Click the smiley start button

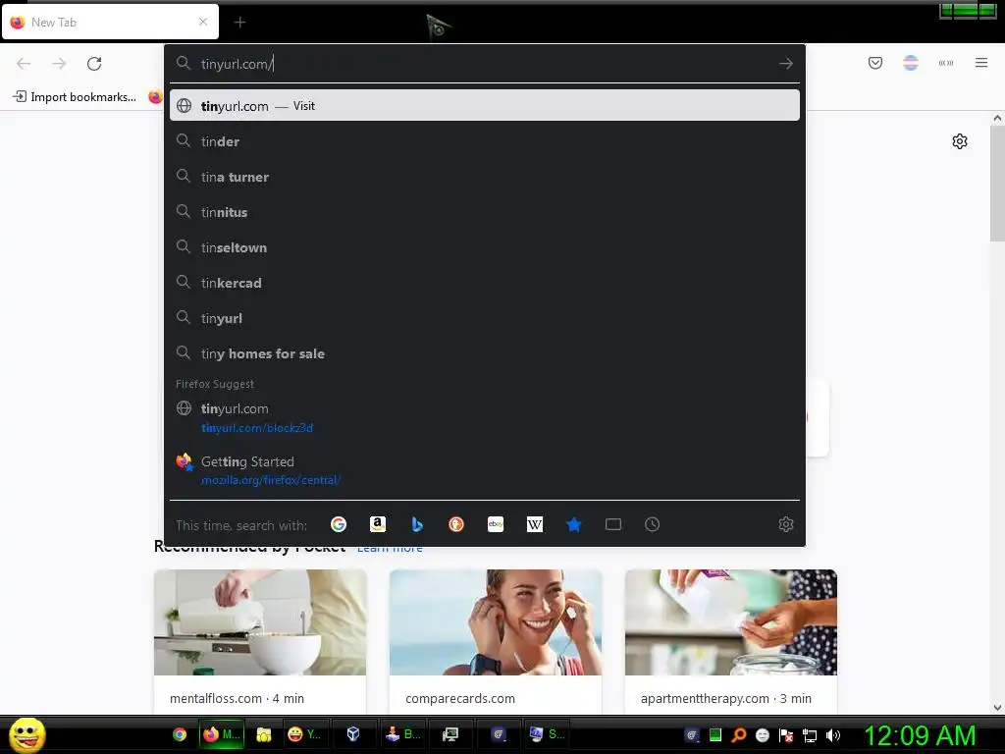[x=26, y=734]
